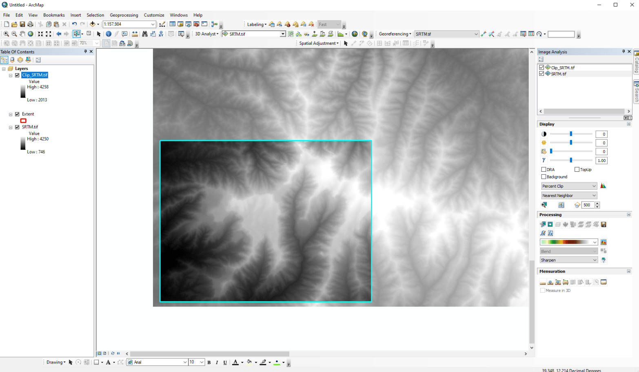The image size is (639, 372).
Task: Open the Percent Clip stretch dropdown
Action: pyautogui.click(x=569, y=186)
